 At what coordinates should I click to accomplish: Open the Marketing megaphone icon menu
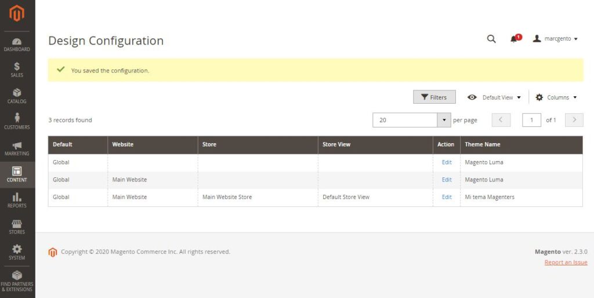point(17,148)
